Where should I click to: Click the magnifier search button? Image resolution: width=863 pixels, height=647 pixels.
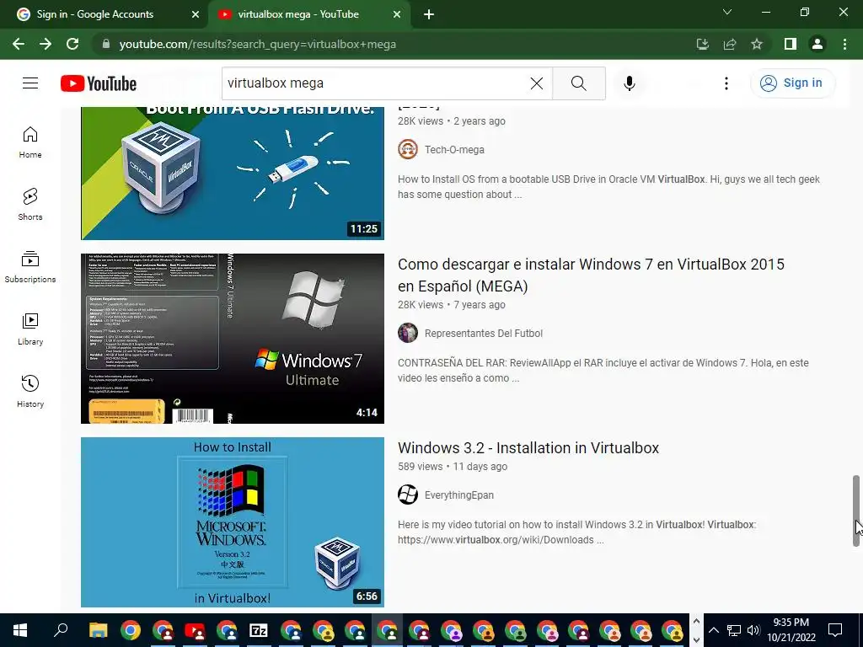(578, 83)
